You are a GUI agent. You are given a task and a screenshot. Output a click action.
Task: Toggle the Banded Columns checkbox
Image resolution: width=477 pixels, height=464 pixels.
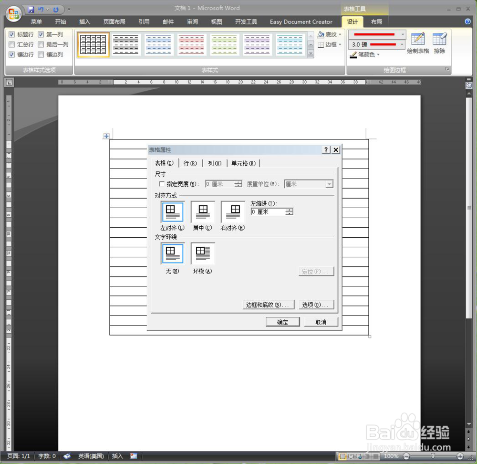click(x=41, y=54)
